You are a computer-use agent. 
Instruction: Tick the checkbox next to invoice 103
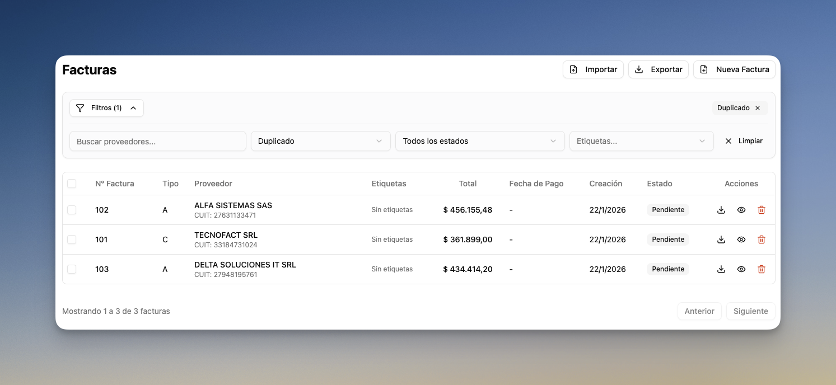72,269
